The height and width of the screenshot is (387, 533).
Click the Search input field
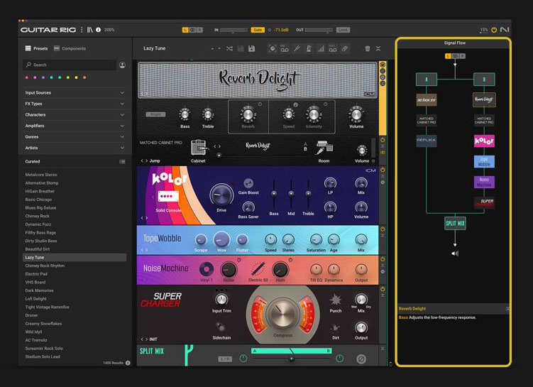[x=70, y=65]
